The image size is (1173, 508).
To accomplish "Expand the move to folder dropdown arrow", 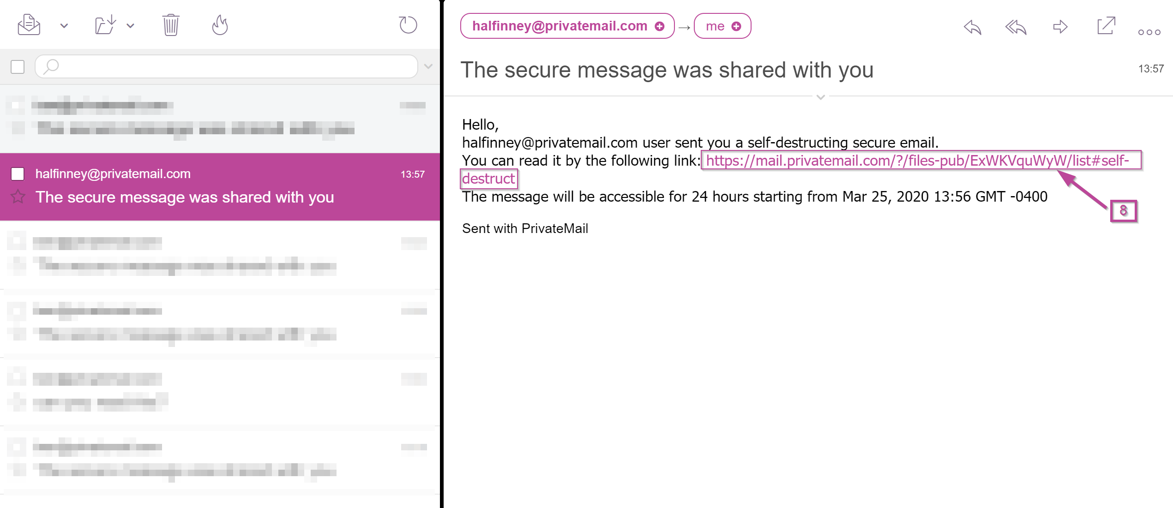I will click(x=131, y=26).
